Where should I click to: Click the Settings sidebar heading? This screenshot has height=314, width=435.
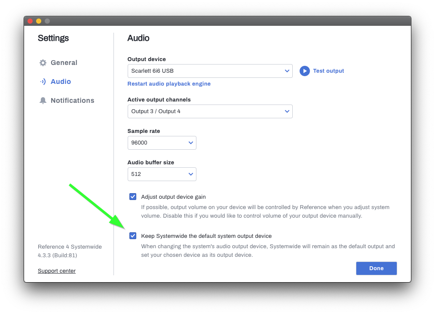coord(53,38)
